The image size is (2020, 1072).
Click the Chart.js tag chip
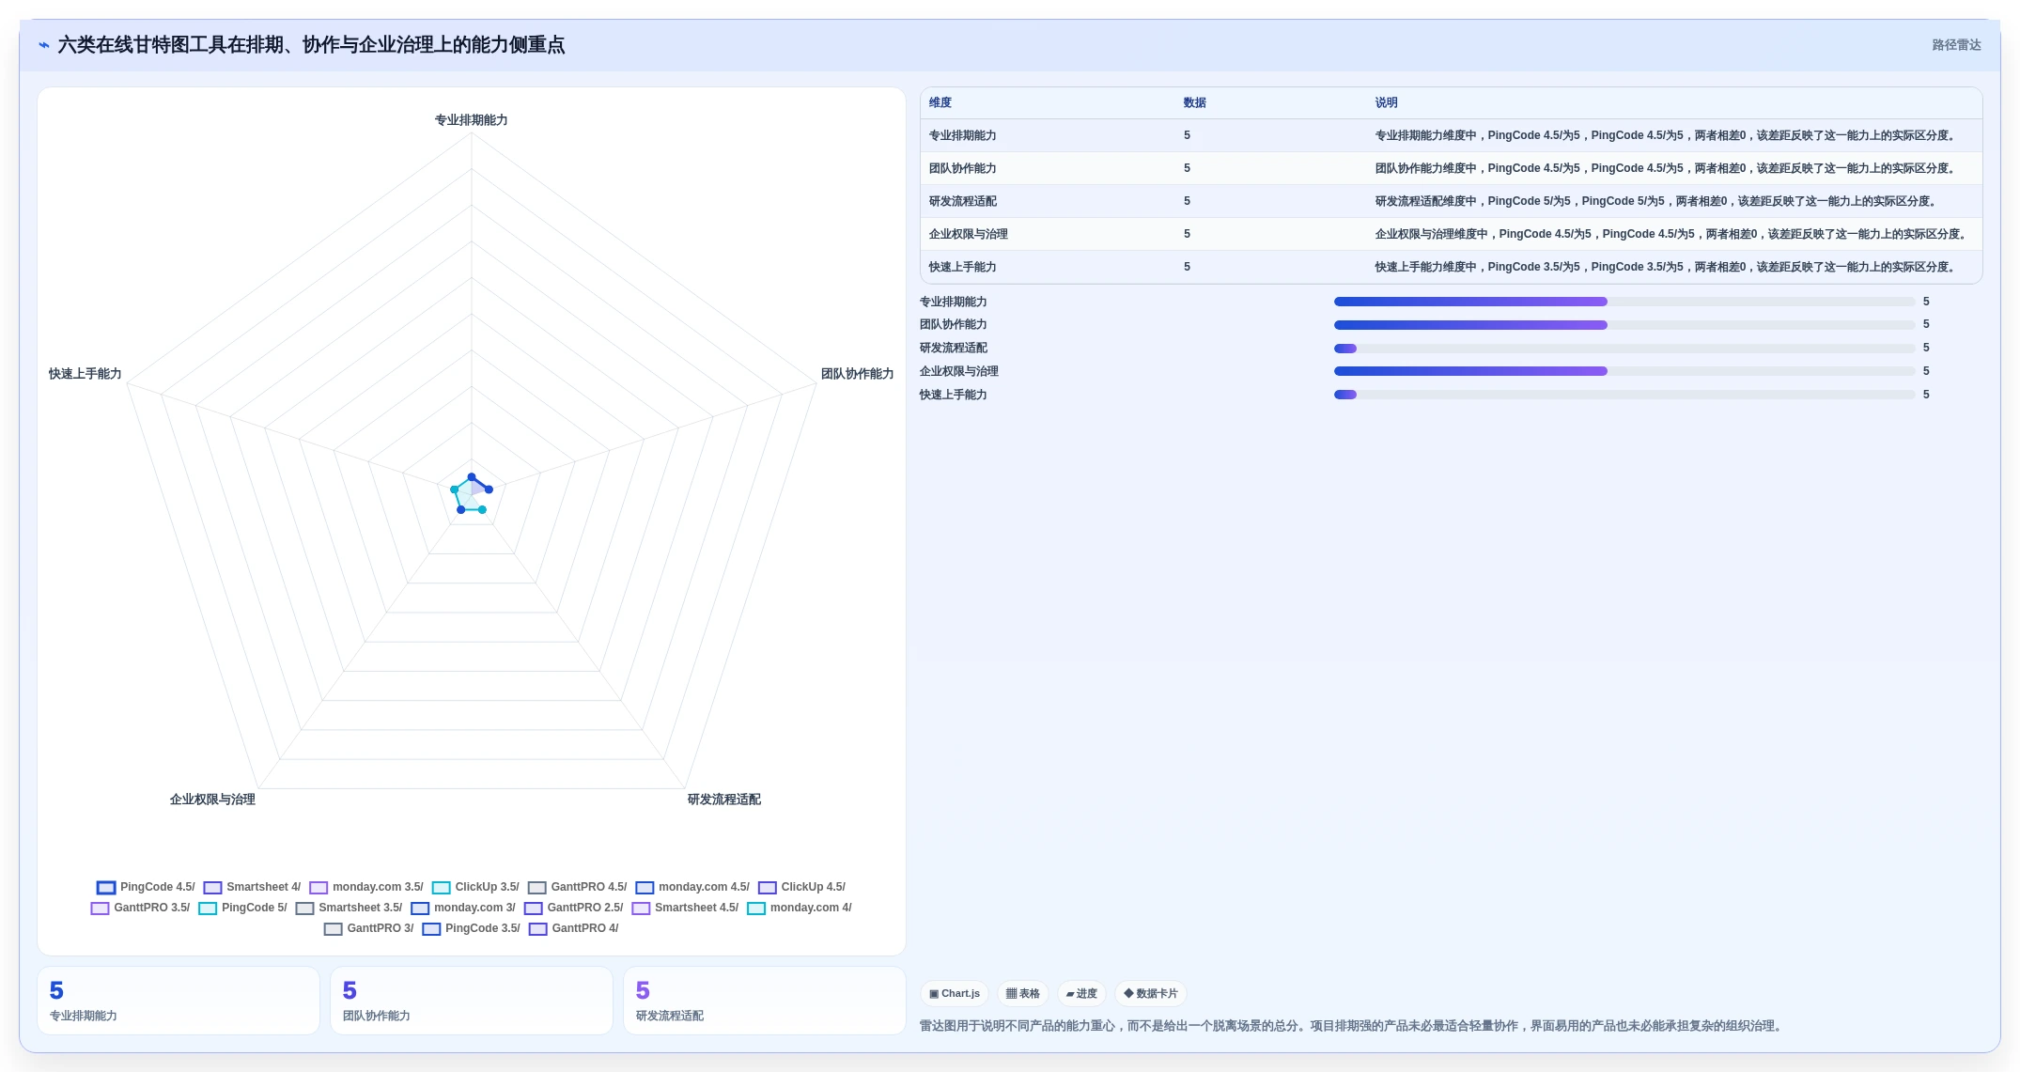tap(955, 994)
